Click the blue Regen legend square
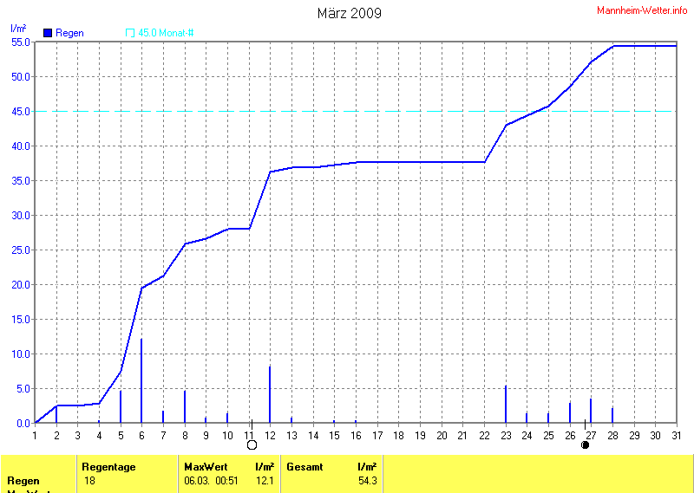This screenshot has height=493, width=694. click(x=48, y=33)
